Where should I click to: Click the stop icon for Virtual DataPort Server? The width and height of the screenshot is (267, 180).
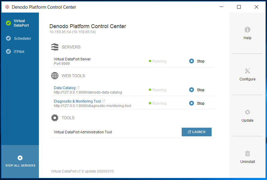(x=192, y=61)
